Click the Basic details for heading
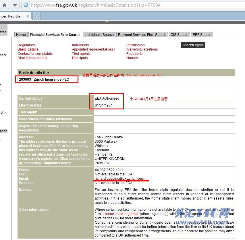Image resolution: width=245 pixels, height=240 pixels. (34, 73)
